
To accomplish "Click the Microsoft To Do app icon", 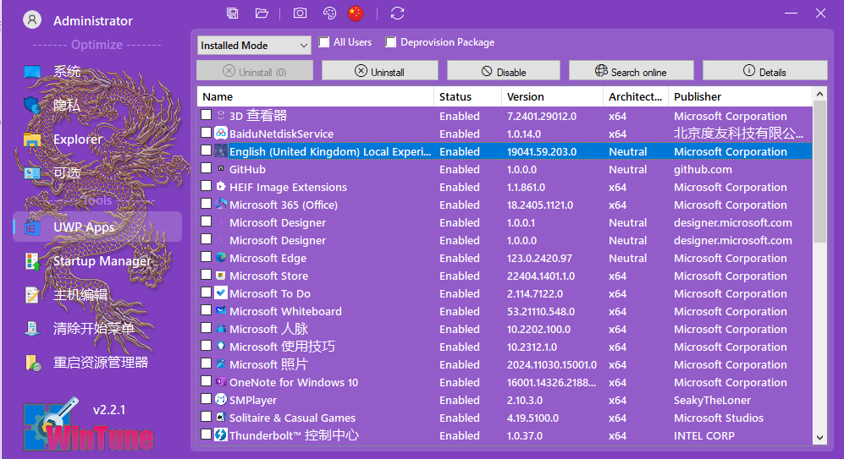I will coord(221,292).
